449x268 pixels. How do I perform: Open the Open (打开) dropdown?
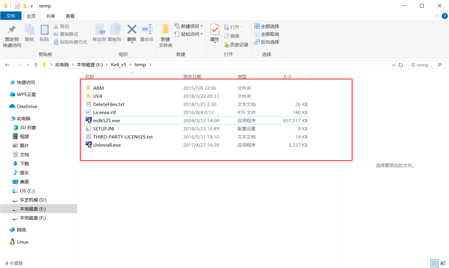[x=234, y=27]
